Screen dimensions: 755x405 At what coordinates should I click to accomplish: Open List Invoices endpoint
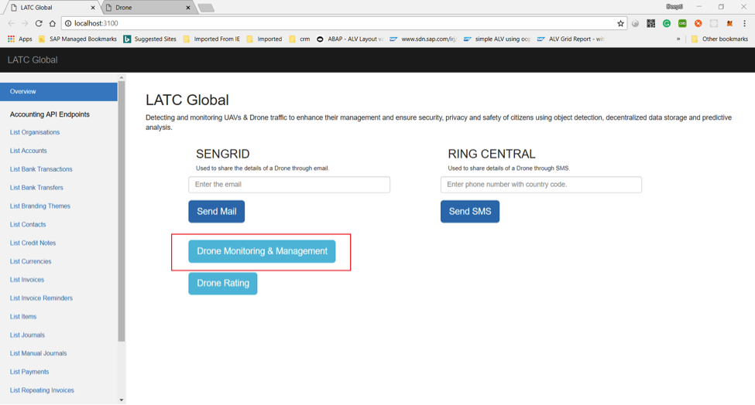coord(27,280)
